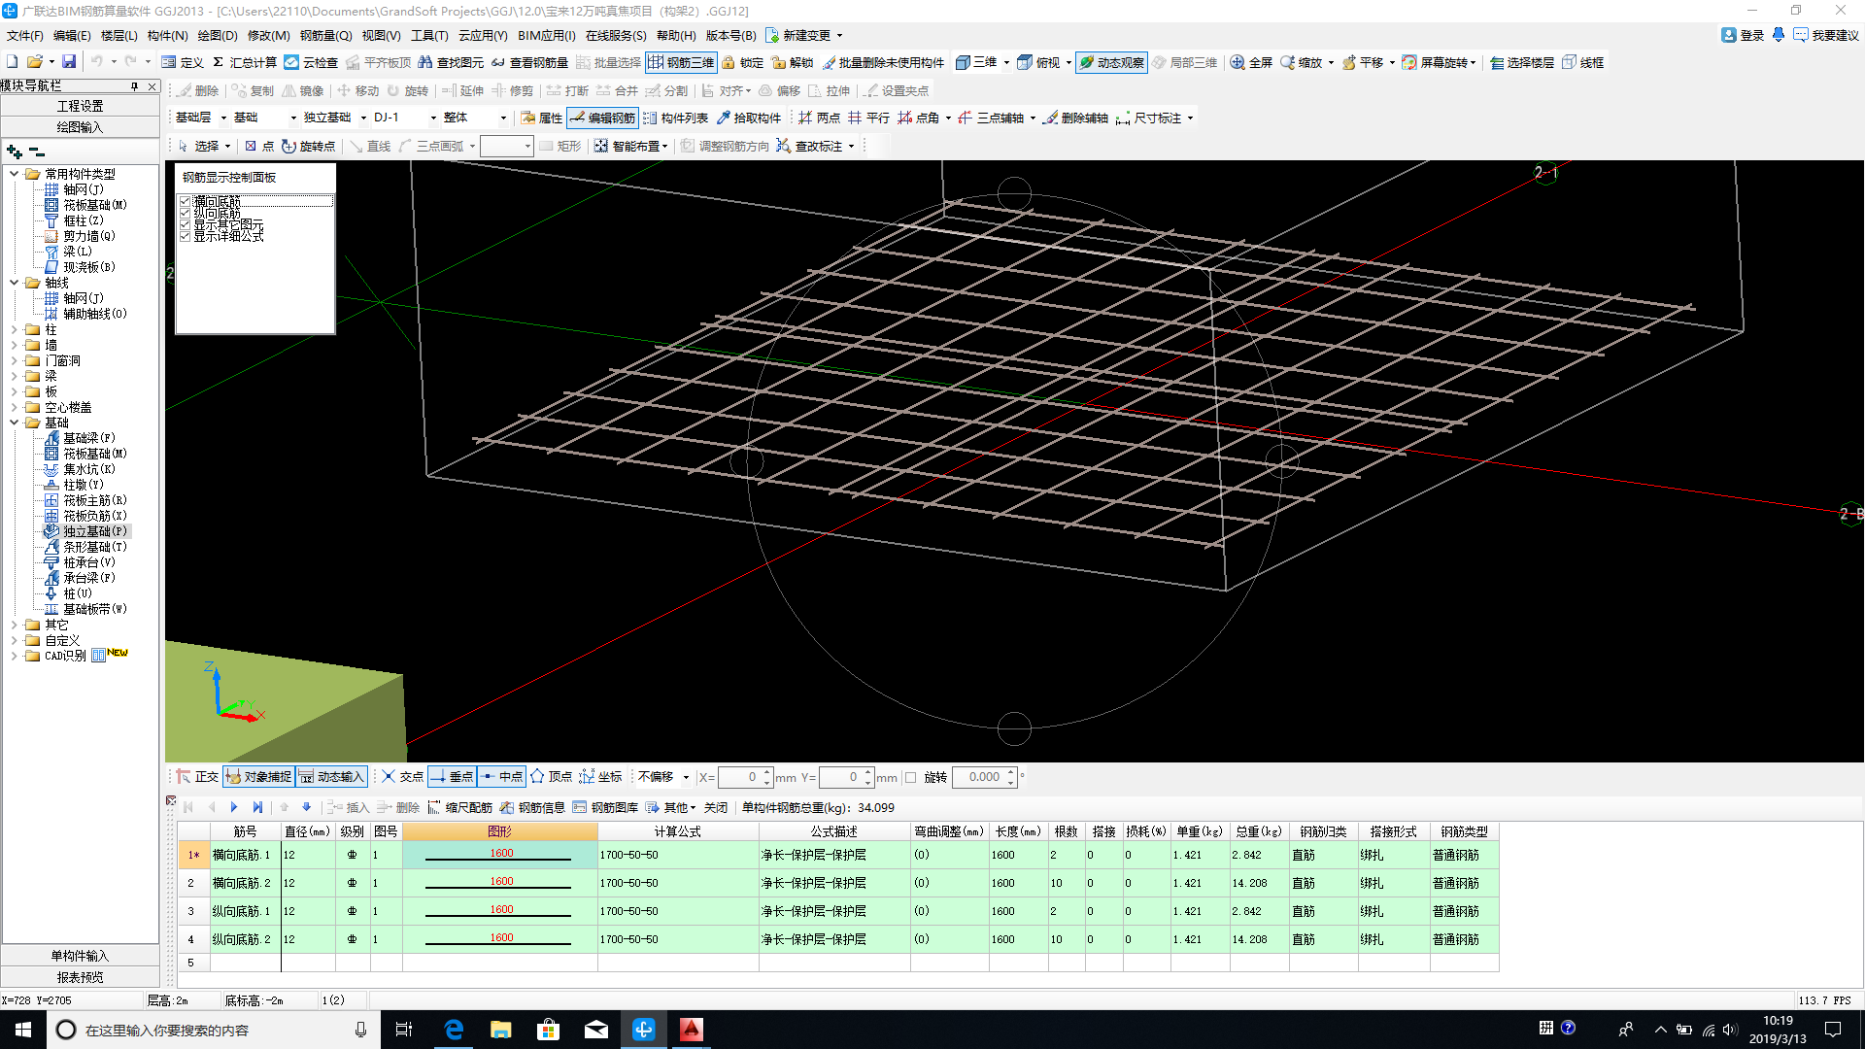
Task: Toggle 横向底筋 display checkbox
Action: click(185, 201)
